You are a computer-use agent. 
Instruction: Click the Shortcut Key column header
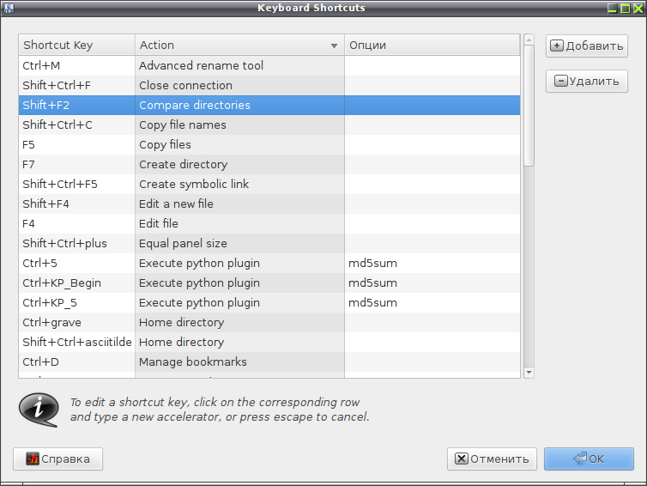point(76,45)
